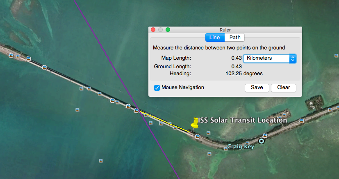This screenshot has height=179, width=339.
Task: Click the Ground Length label
Action: [x=173, y=67]
